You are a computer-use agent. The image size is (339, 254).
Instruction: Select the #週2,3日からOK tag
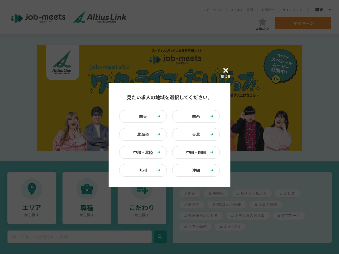tap(227, 205)
